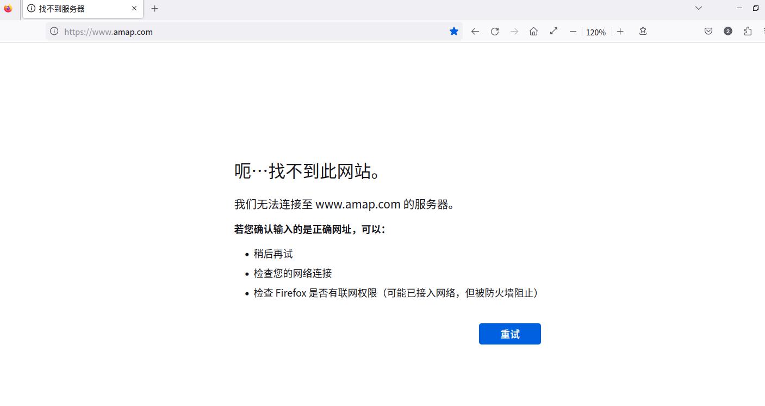Toggle fullscreen with the expand arrows icon
The width and height of the screenshot is (765, 406).
(553, 31)
